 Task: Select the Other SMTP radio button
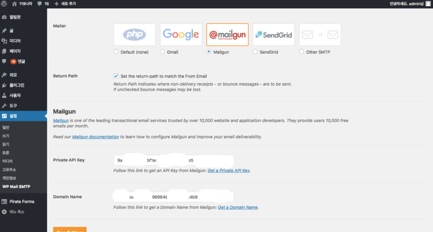click(x=301, y=51)
